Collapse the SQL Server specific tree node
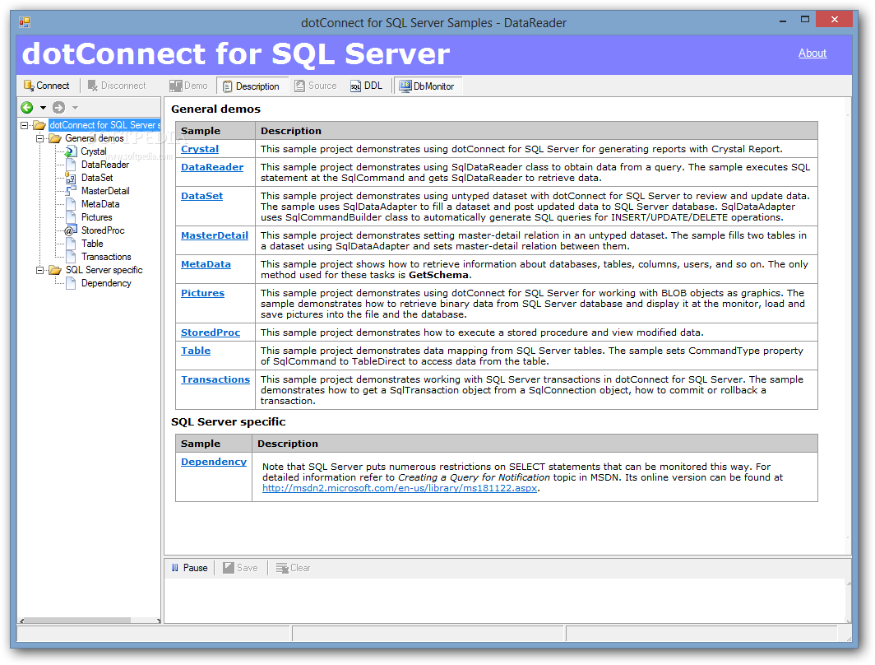The height and width of the screenshot is (665, 875). [39, 270]
